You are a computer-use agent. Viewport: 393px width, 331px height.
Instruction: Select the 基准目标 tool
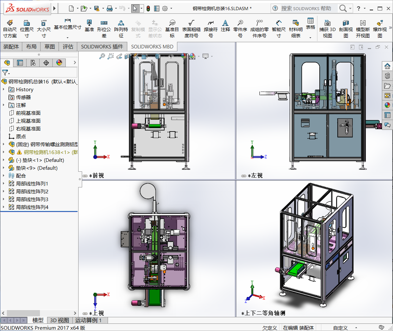pyautogui.click(x=172, y=28)
